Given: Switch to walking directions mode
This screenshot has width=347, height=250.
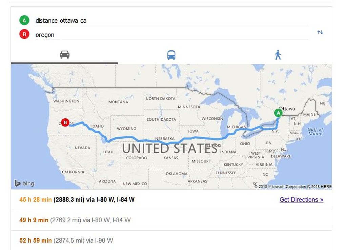Looking at the screenshot, I should 278,55.
